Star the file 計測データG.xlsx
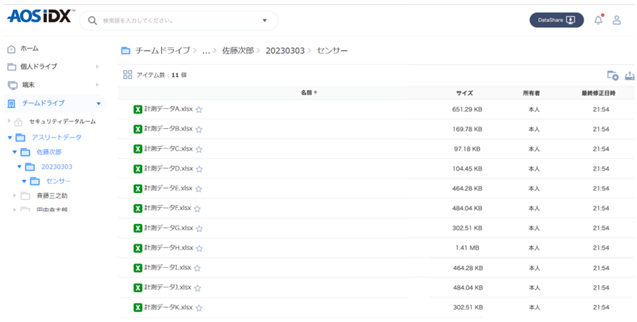The height and width of the screenshot is (322, 637). coord(199,228)
